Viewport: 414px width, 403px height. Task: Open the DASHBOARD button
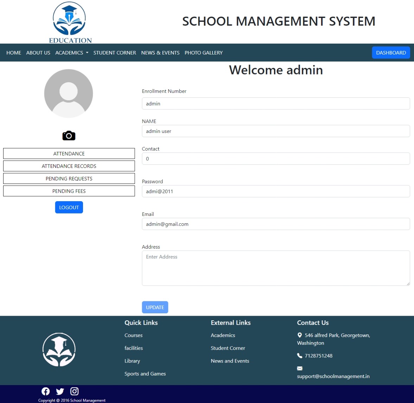[x=391, y=52]
